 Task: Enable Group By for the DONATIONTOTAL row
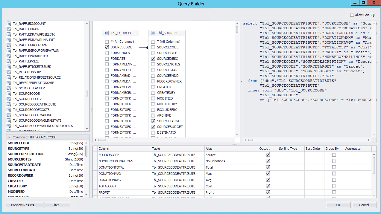pos(334,167)
